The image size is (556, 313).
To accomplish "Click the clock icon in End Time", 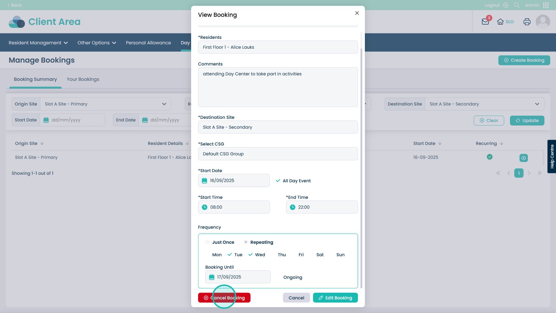I will [x=293, y=207].
